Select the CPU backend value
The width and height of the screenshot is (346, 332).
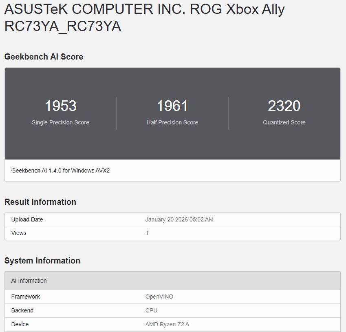pyautogui.click(x=151, y=310)
